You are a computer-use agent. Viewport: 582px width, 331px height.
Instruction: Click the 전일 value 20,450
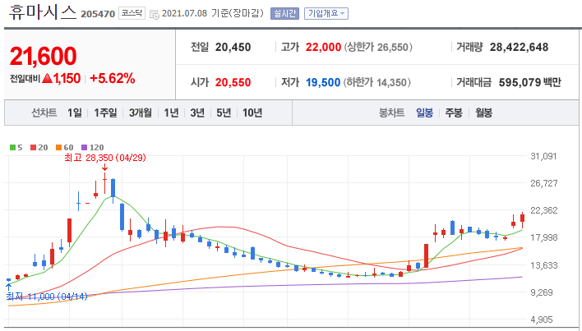[x=233, y=48]
